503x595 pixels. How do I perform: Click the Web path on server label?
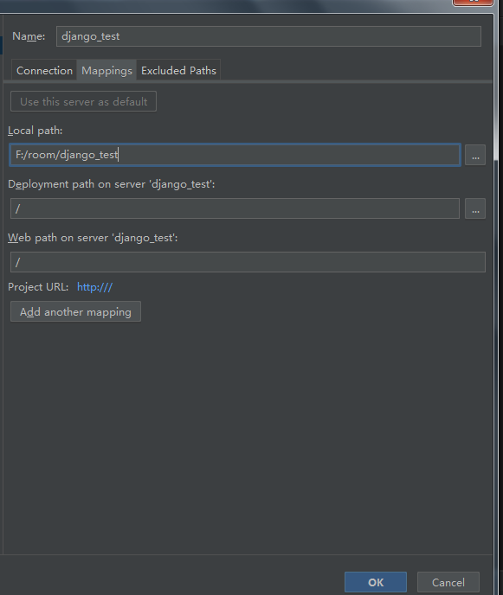[93, 238]
